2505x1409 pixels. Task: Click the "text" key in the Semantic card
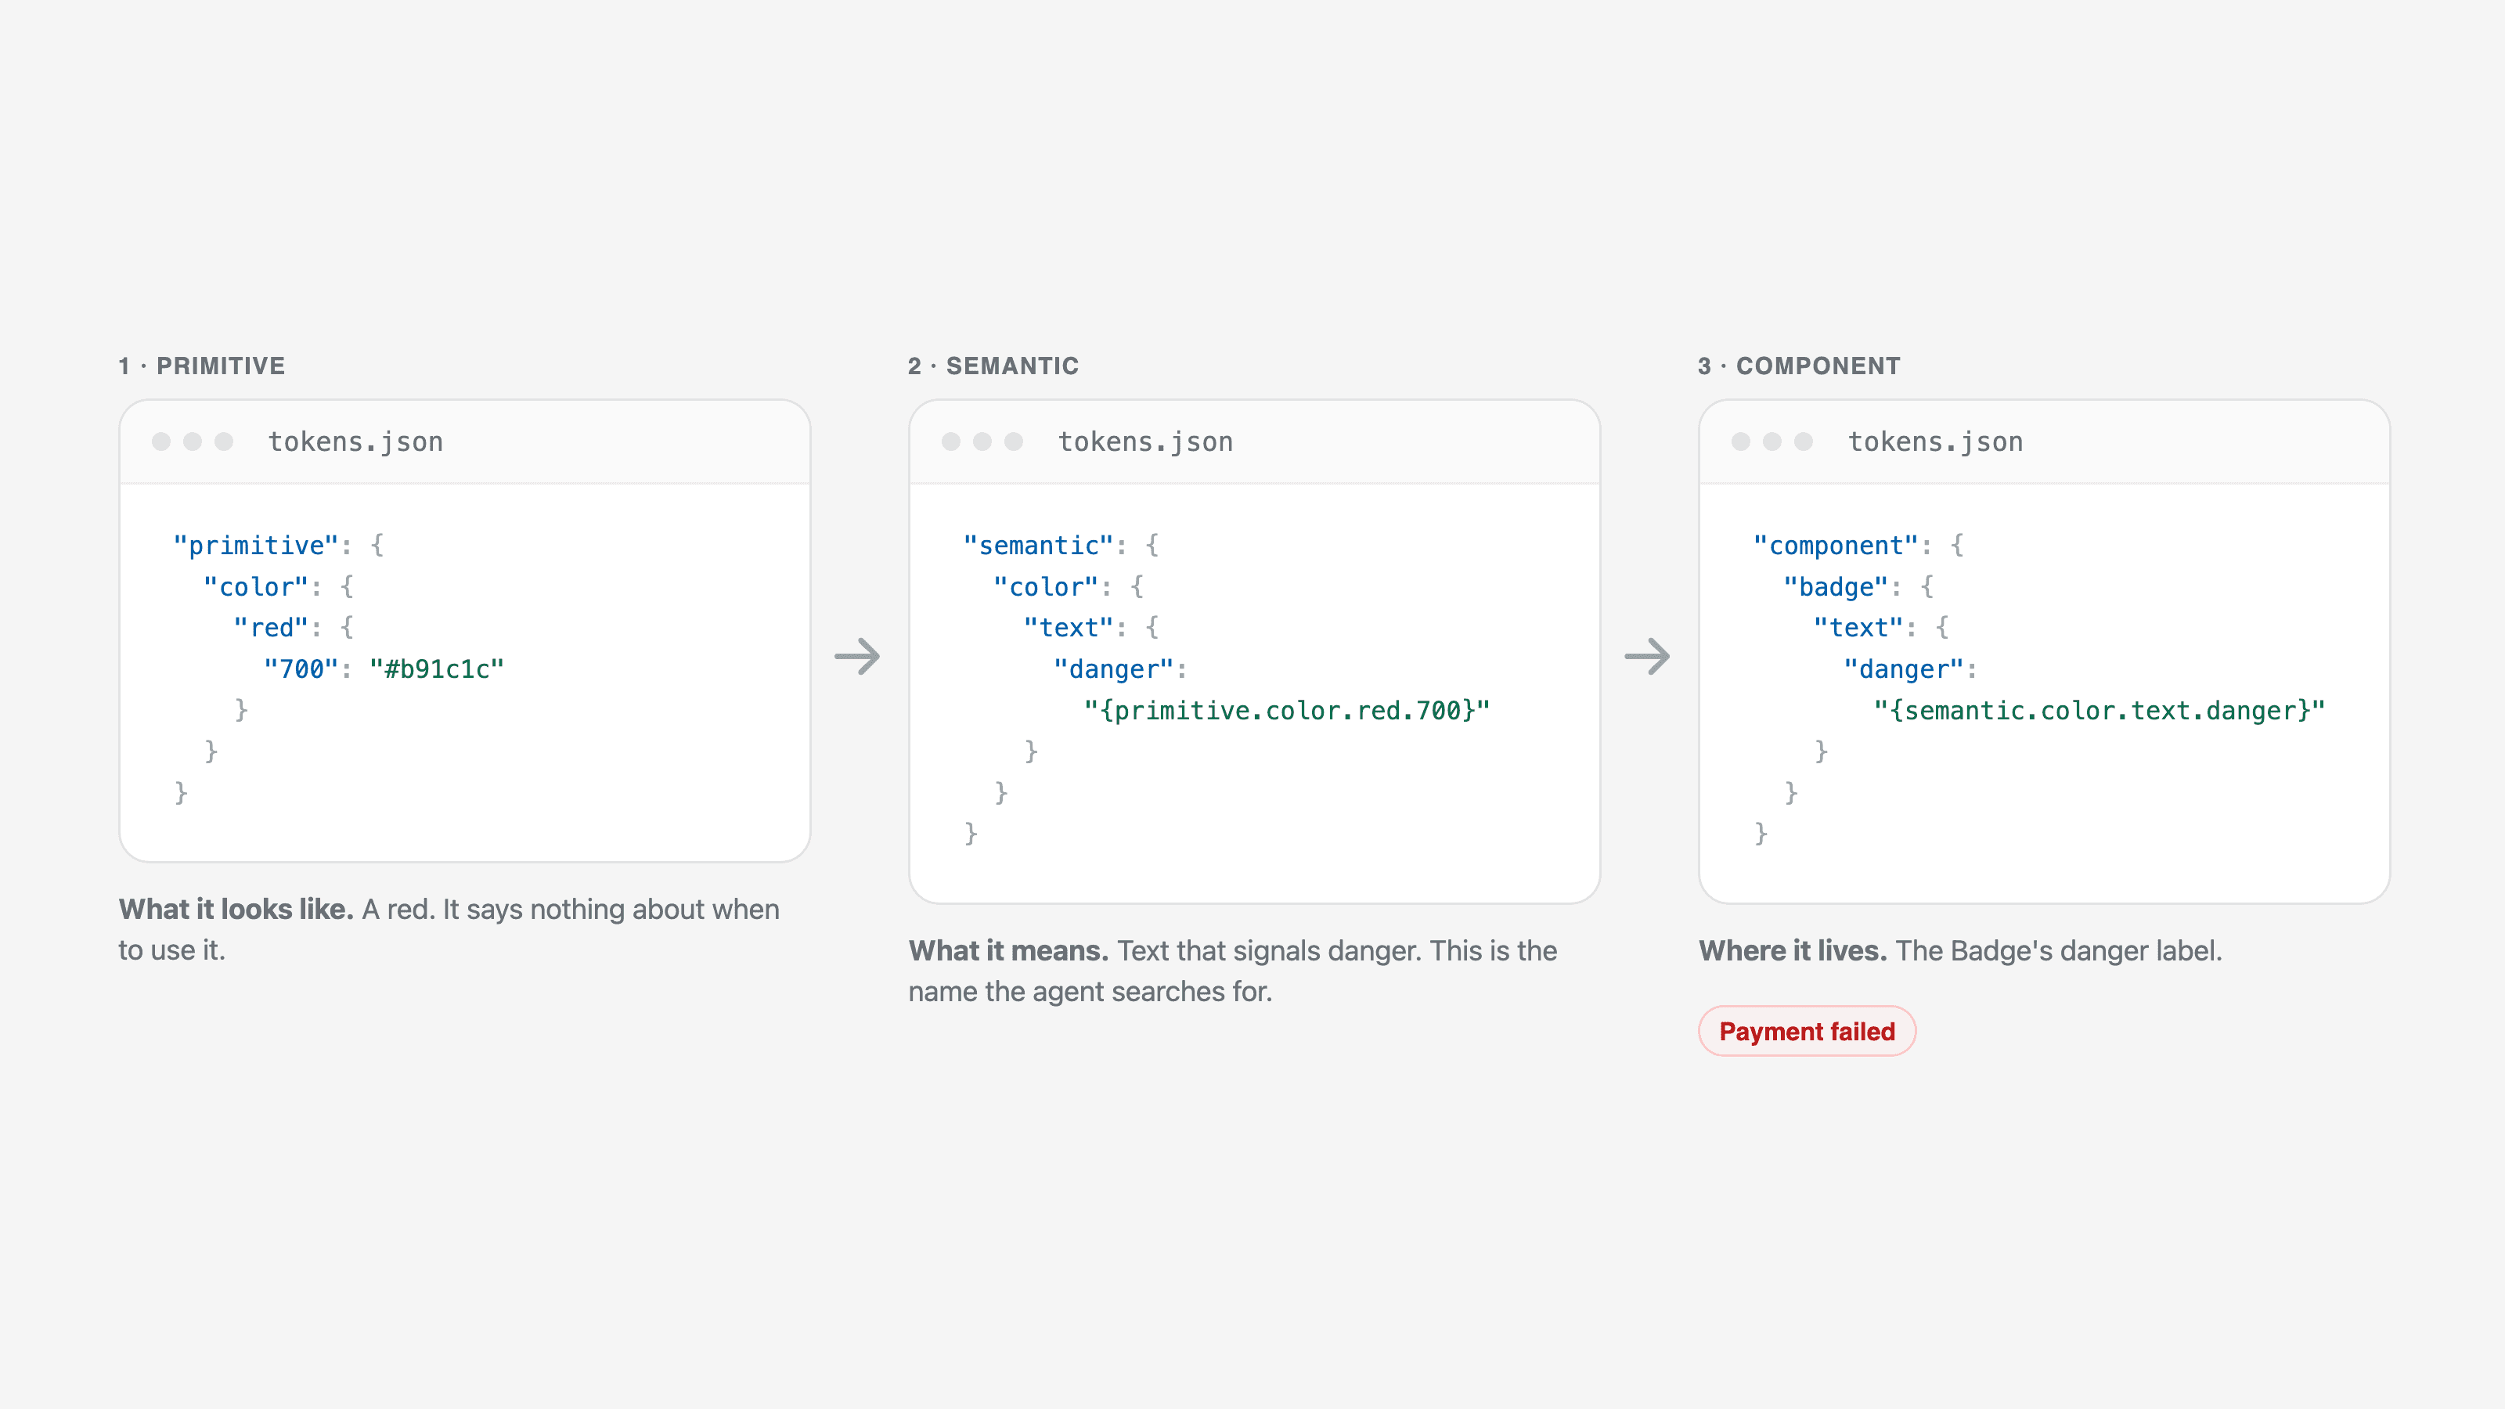[x=1068, y=627]
